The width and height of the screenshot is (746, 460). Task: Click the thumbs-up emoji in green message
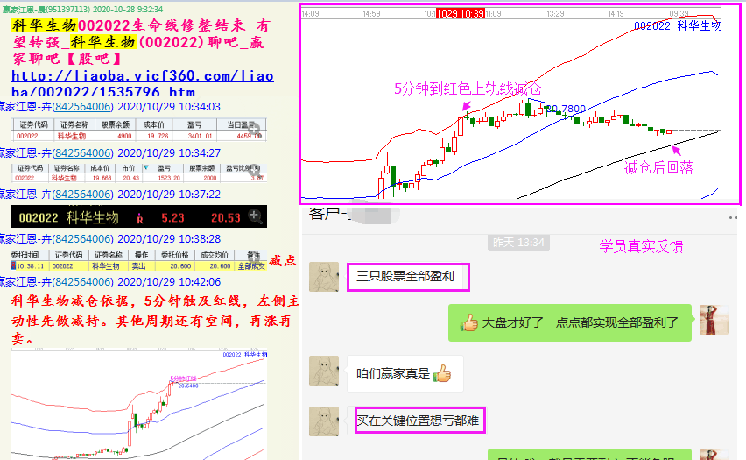(469, 322)
